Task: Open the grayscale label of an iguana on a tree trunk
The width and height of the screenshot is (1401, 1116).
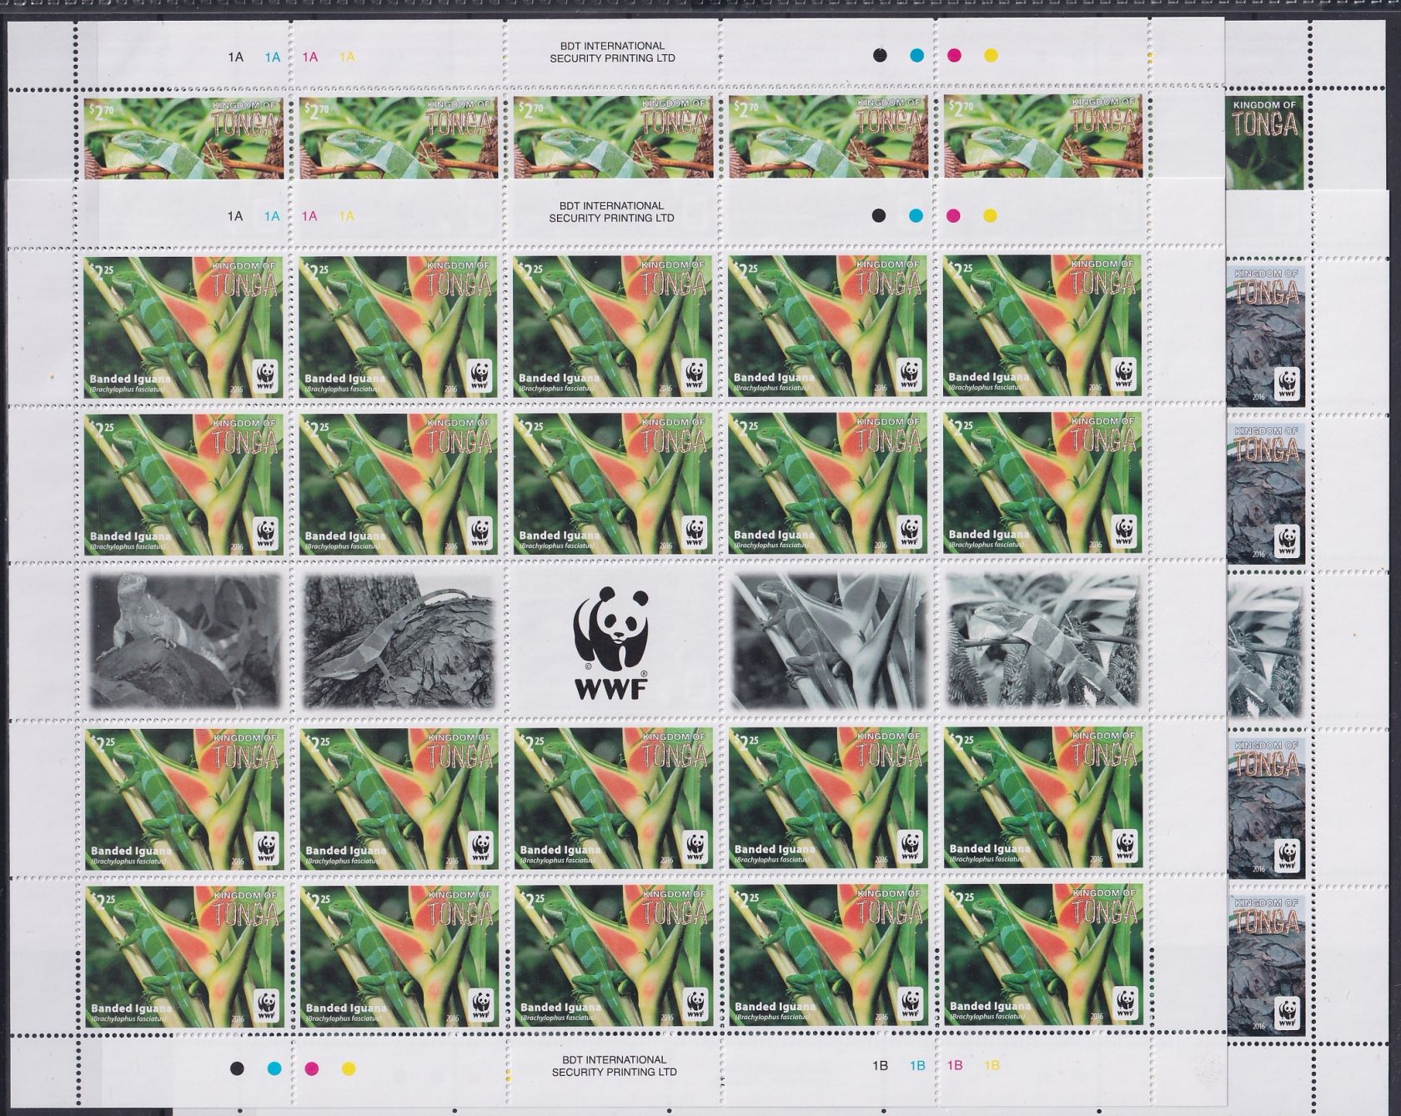Action: pos(399,641)
